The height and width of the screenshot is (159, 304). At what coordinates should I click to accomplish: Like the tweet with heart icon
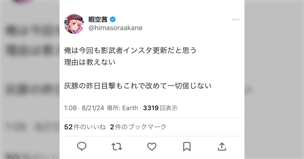[x=152, y=146]
